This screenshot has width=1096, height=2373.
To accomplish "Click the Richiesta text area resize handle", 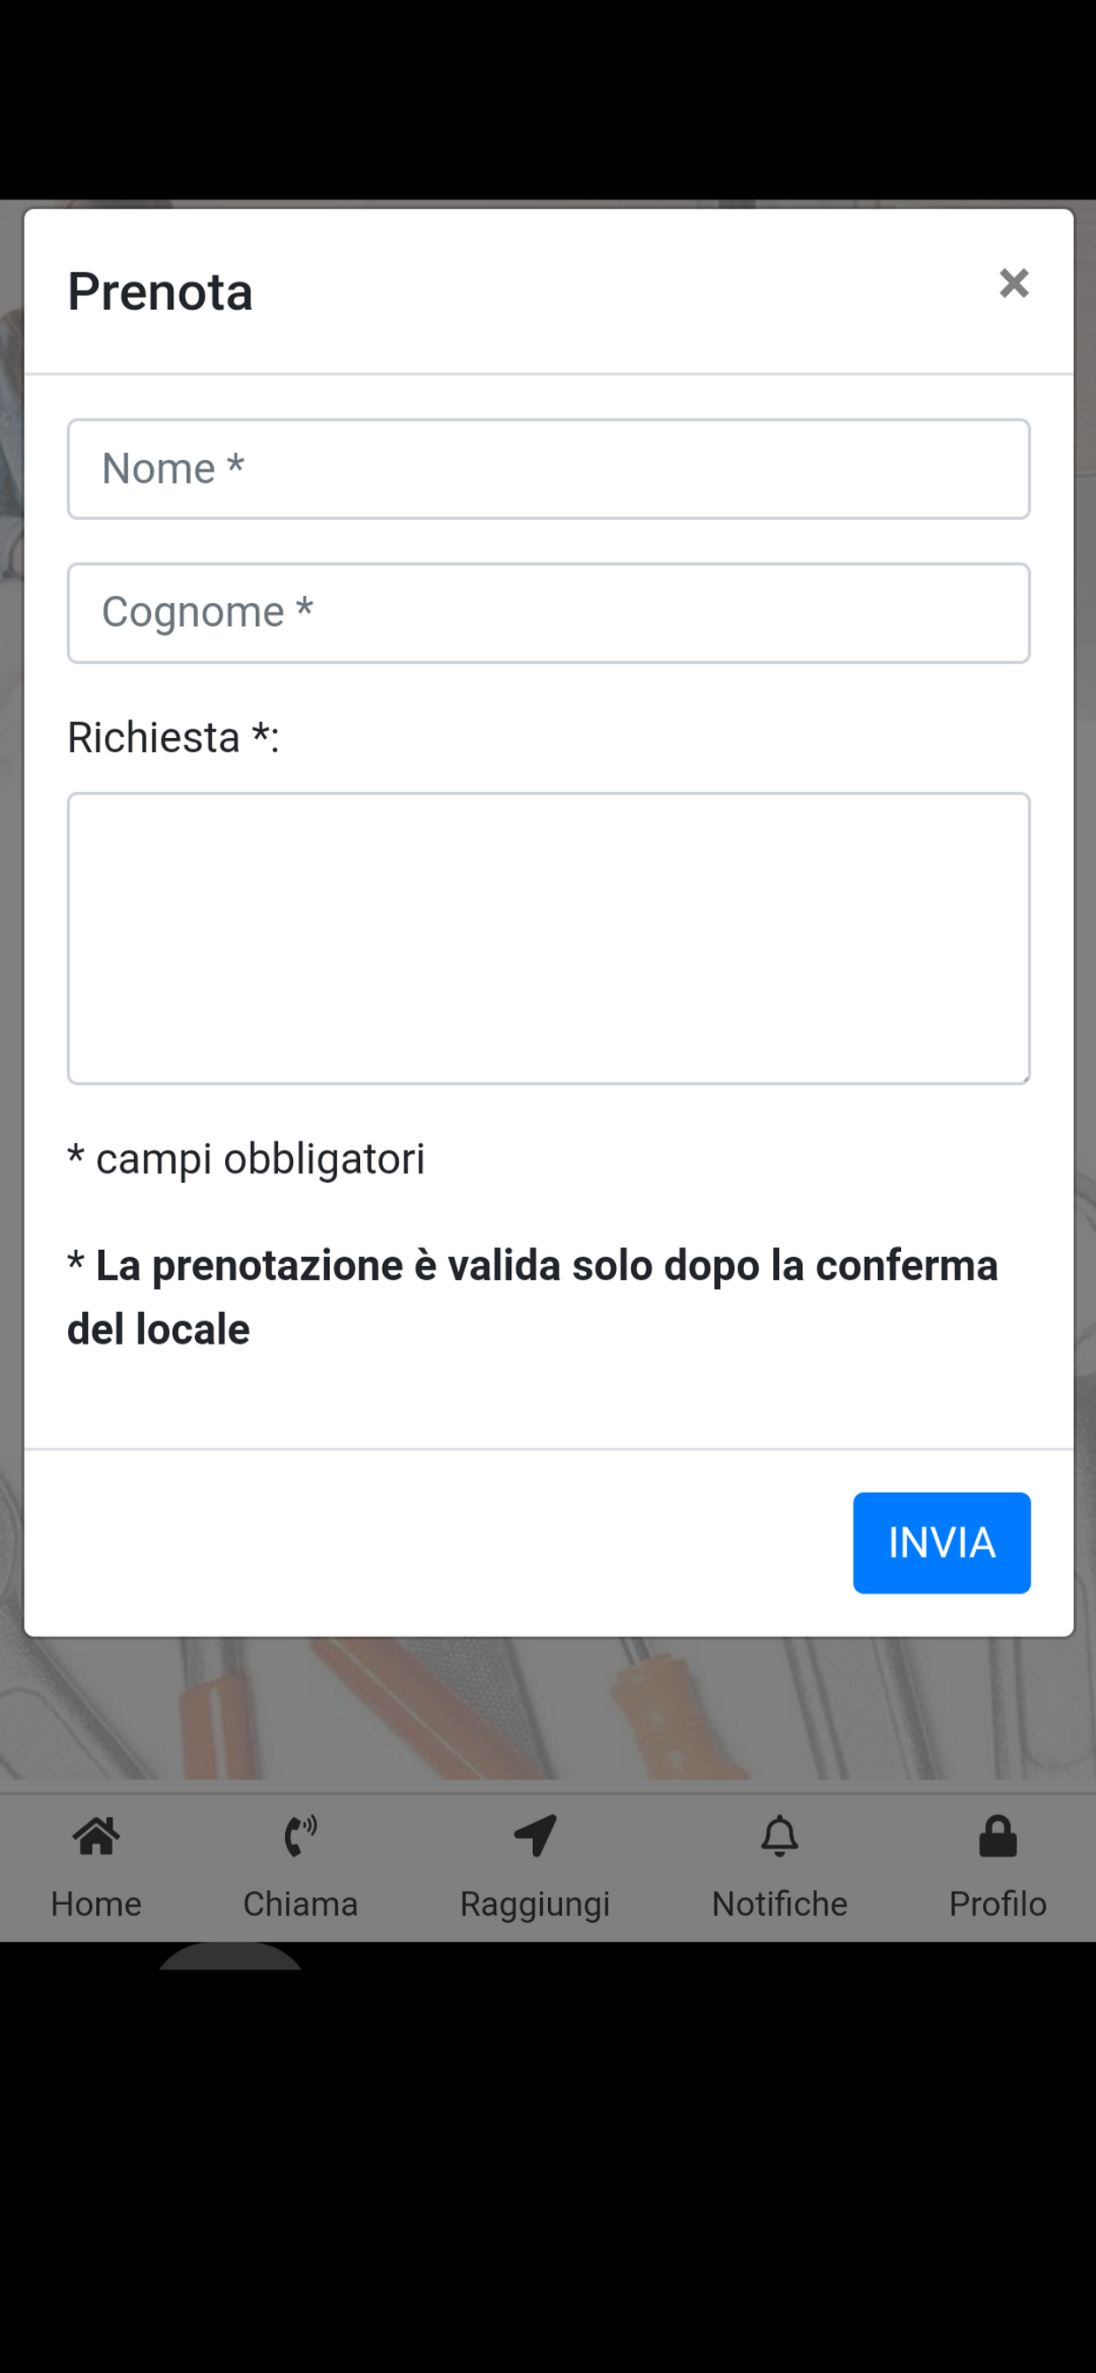I will 1023,1076.
